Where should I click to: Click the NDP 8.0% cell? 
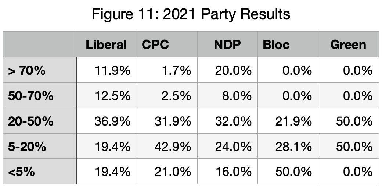click(237, 96)
